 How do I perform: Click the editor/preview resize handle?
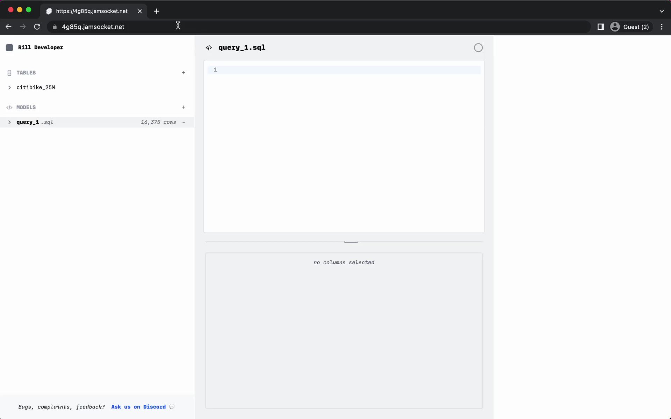pyautogui.click(x=351, y=242)
